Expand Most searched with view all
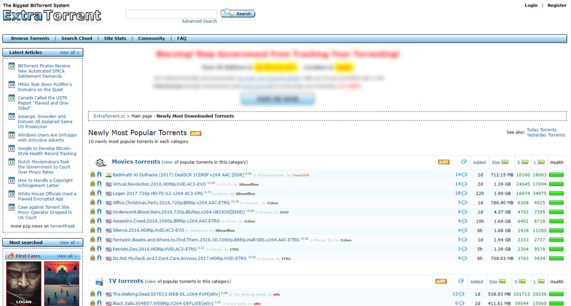The height and width of the screenshot is (306, 571). 69,243
